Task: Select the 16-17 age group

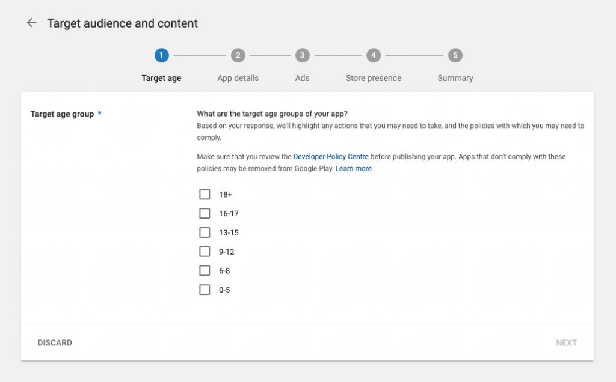Action: [x=205, y=213]
